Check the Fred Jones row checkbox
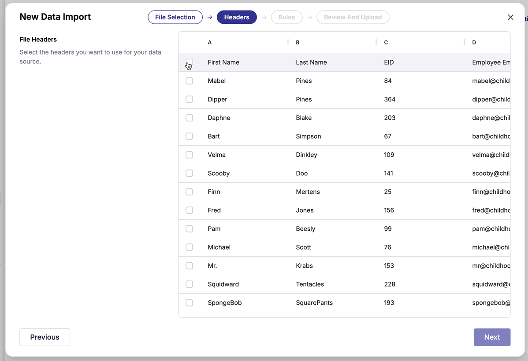This screenshot has width=528, height=361. [x=189, y=210]
